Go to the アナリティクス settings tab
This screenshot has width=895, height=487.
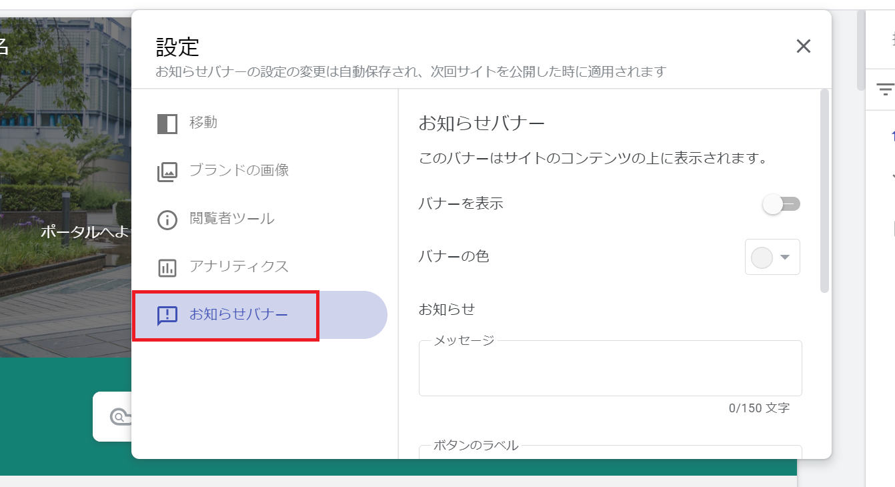[239, 267]
